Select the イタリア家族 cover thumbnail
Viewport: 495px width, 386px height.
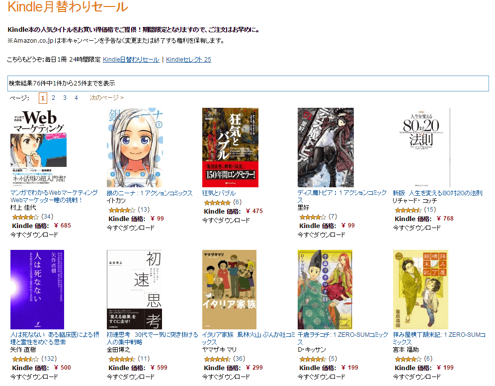229,290
